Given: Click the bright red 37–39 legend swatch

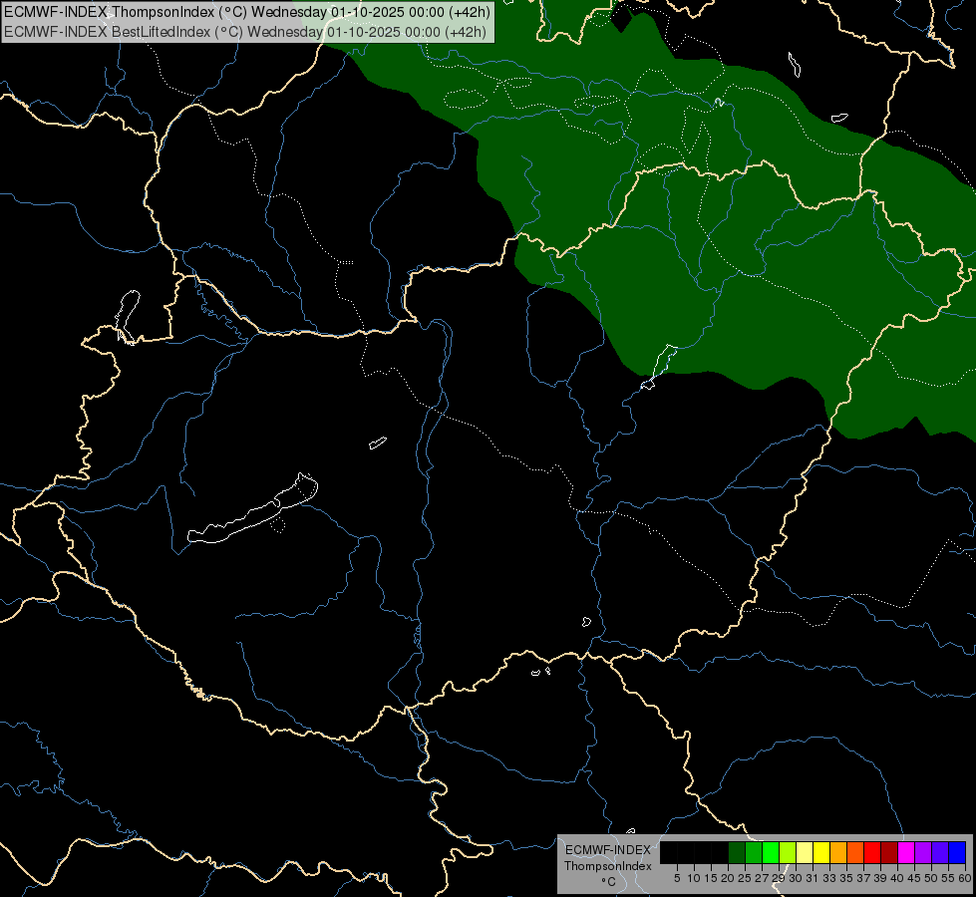Looking at the screenshot, I should (x=872, y=852).
